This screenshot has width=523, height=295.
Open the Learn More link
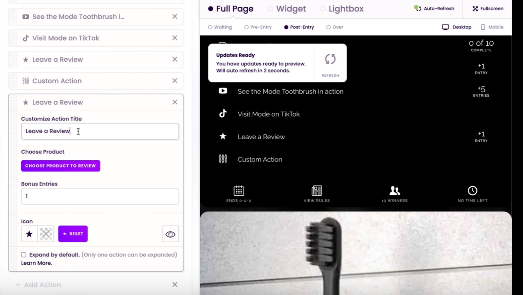tap(37, 263)
